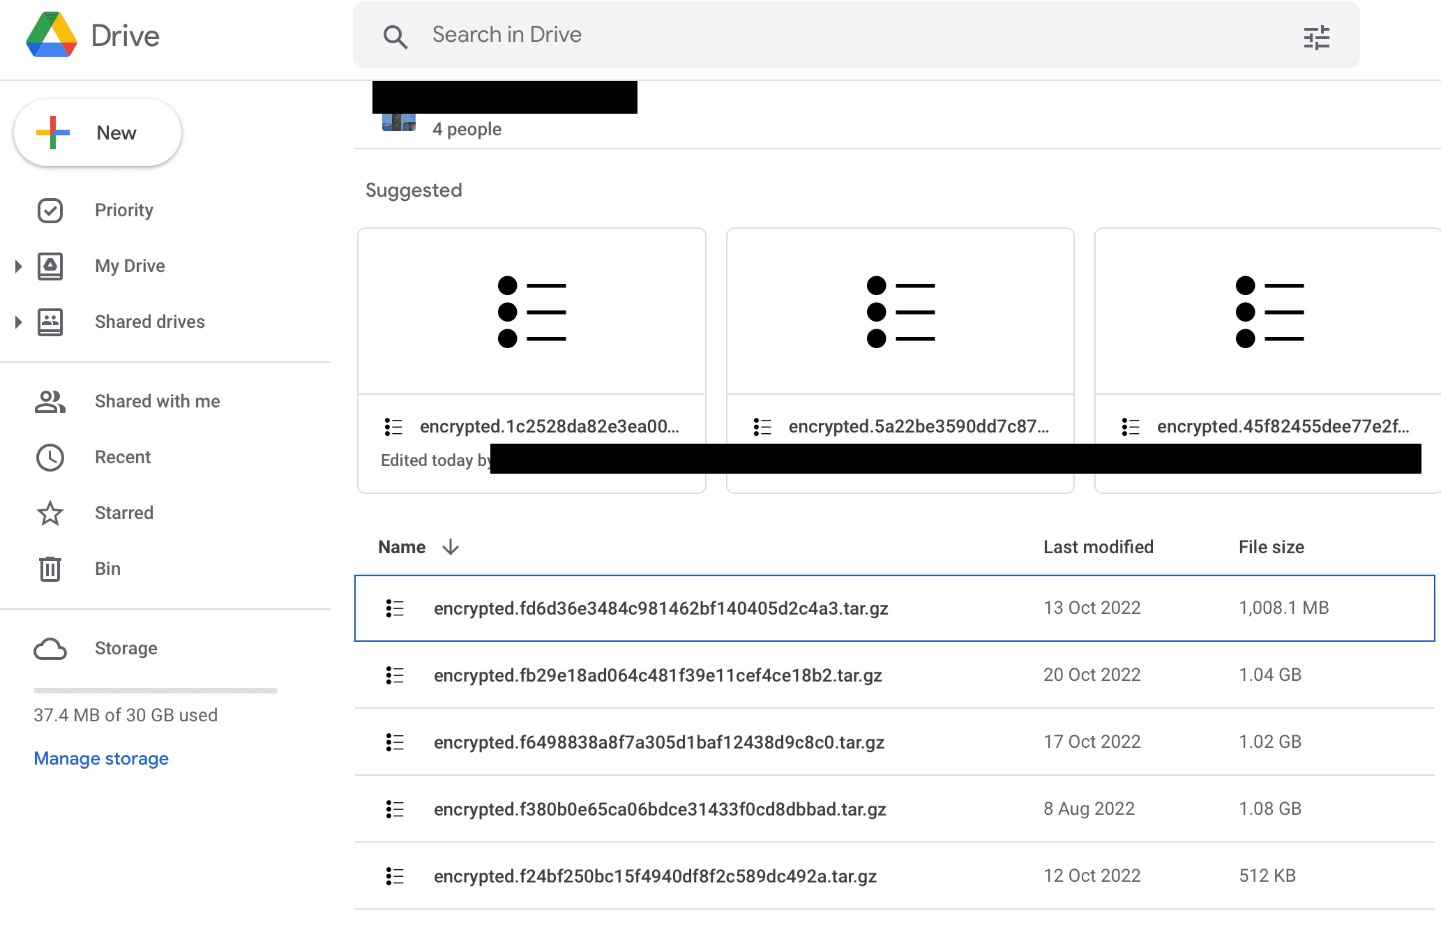
Task: Click the storage usage progress bar
Action: tap(155, 691)
